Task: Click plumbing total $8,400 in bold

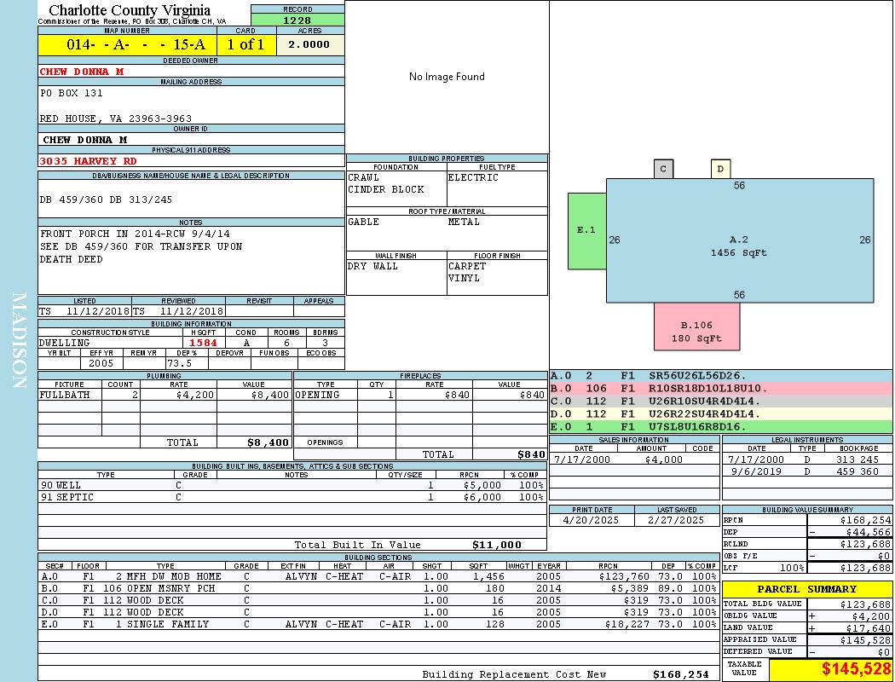Action: coord(268,442)
